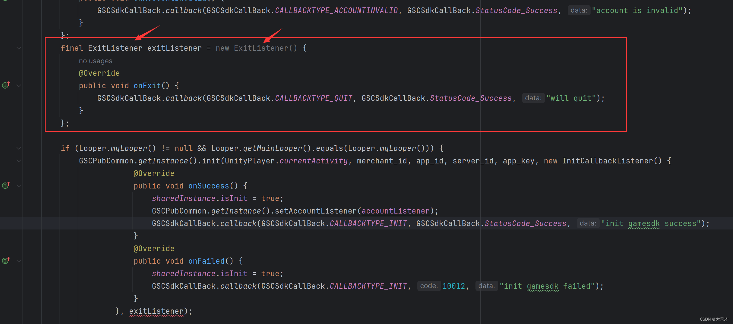Viewport: 733px width, 324px height.
Task: Click StatusCode_Success on the CALLBACKTYPE_QUIT line
Action: click(471, 98)
